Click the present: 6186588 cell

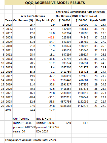tap(24, 127)
